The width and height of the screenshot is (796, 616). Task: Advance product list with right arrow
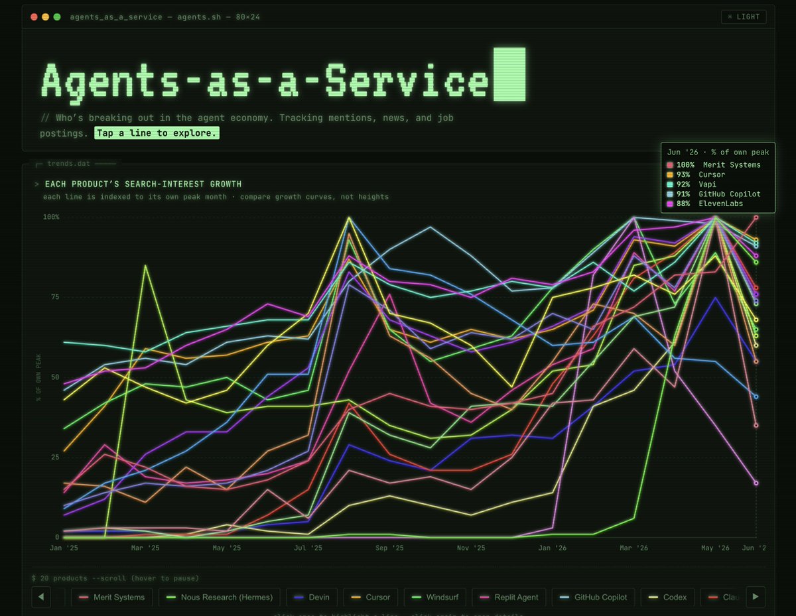756,597
